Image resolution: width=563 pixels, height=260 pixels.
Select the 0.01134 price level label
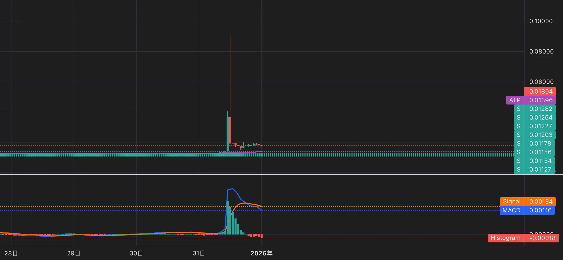point(540,161)
